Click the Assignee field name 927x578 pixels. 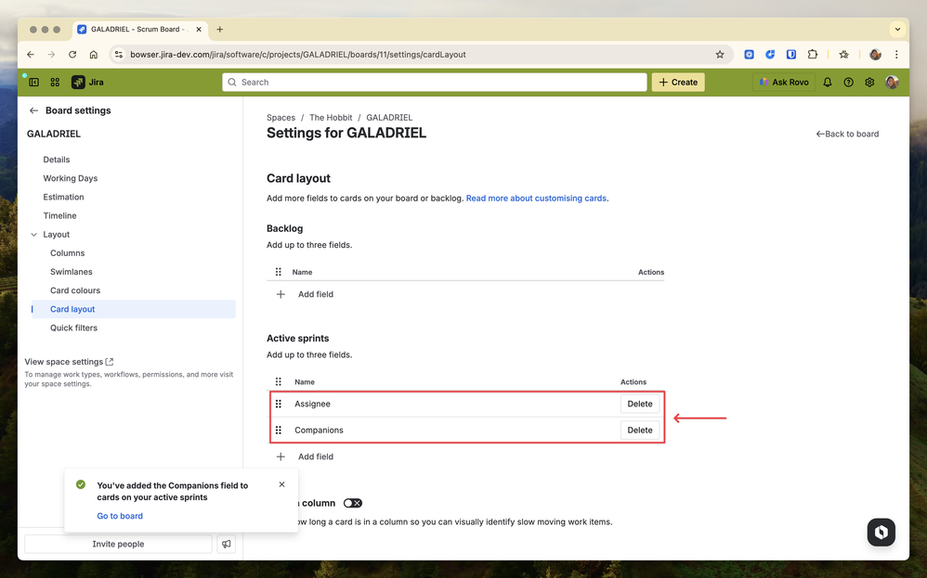[x=312, y=404]
